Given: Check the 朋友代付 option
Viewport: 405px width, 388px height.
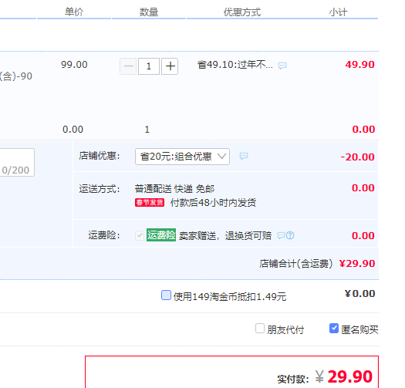Looking at the screenshot, I should (260, 329).
